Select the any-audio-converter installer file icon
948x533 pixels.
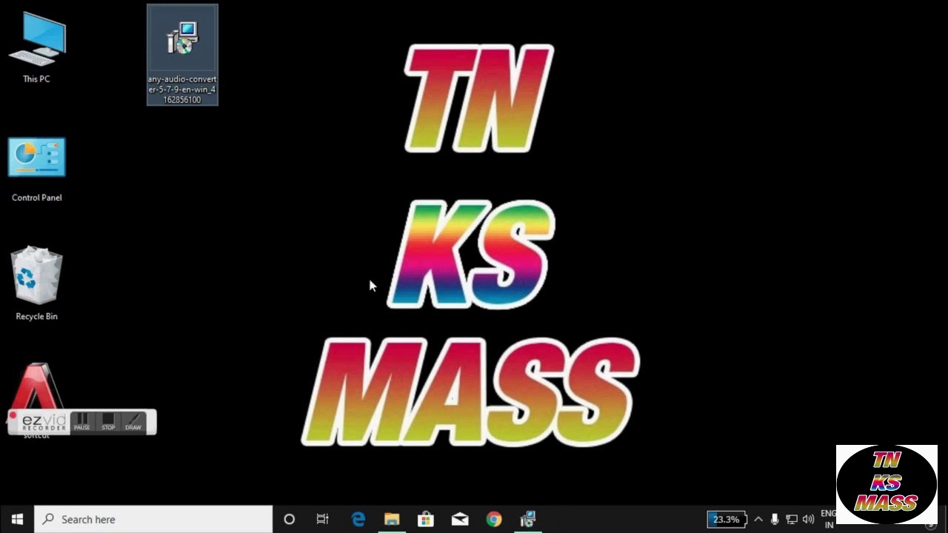click(182, 55)
